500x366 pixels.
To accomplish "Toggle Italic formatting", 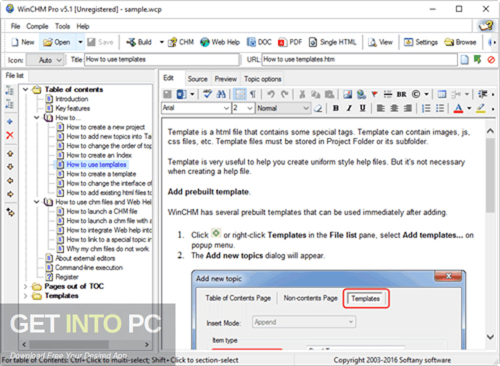I will point(349,108).
